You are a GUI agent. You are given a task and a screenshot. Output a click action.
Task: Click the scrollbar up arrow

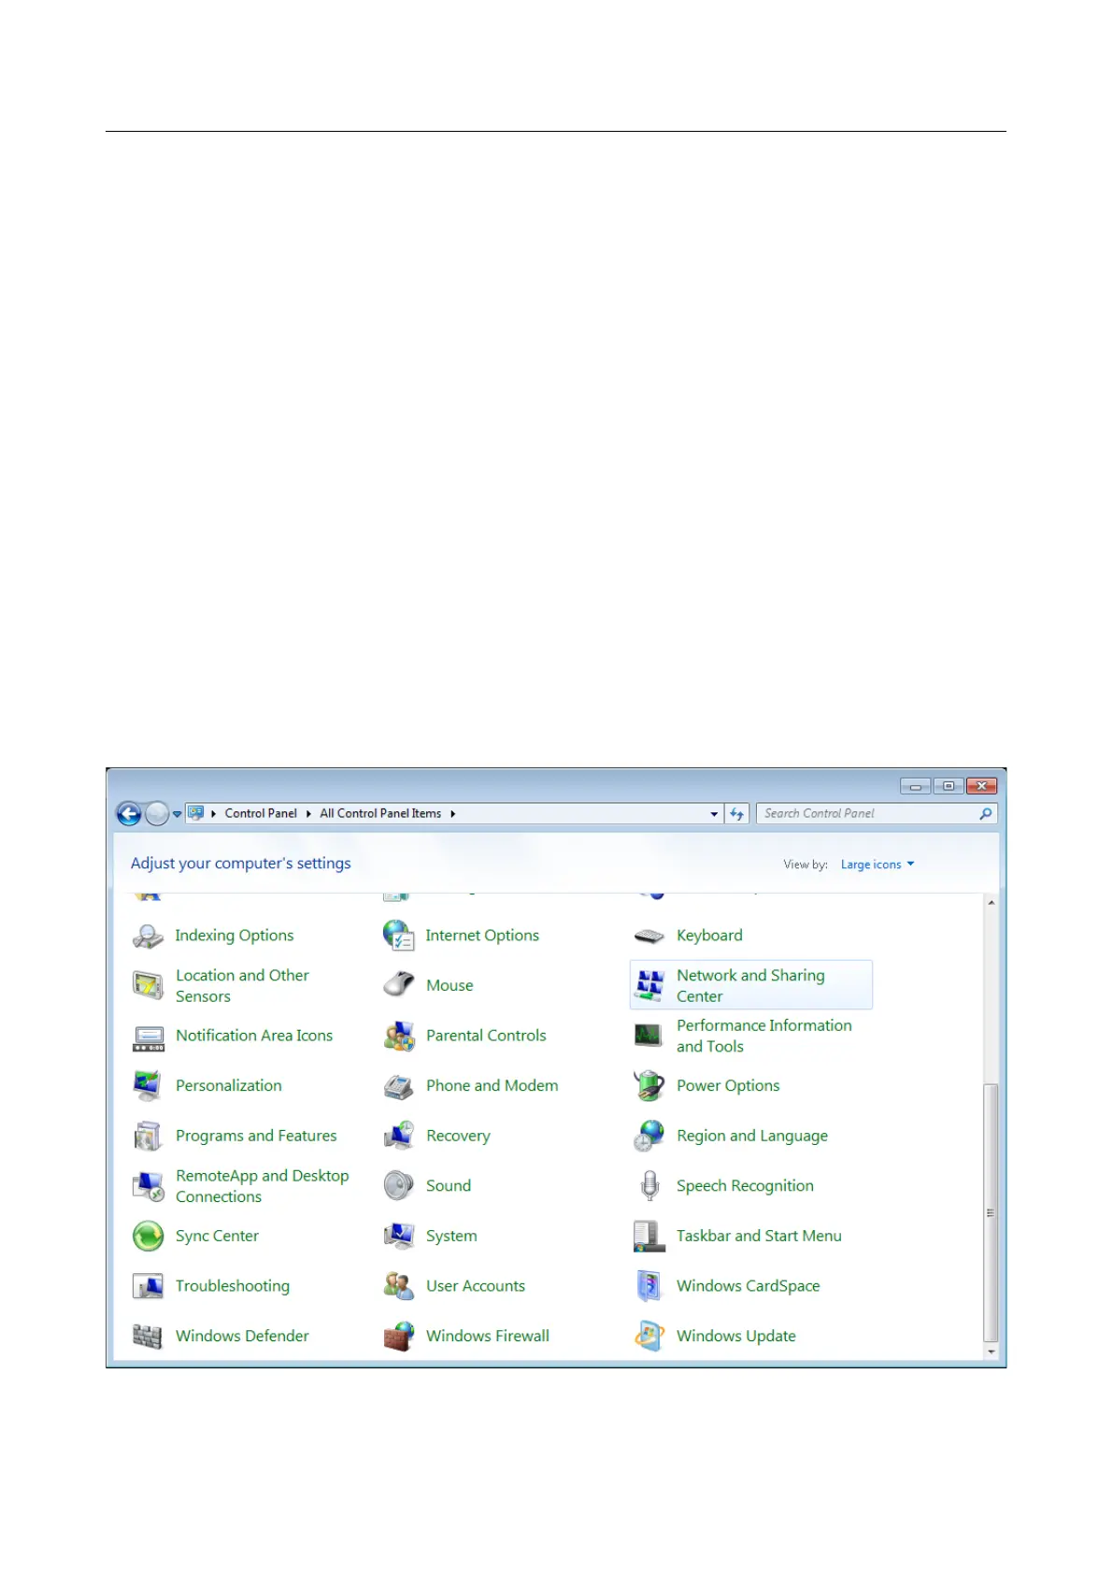(991, 903)
